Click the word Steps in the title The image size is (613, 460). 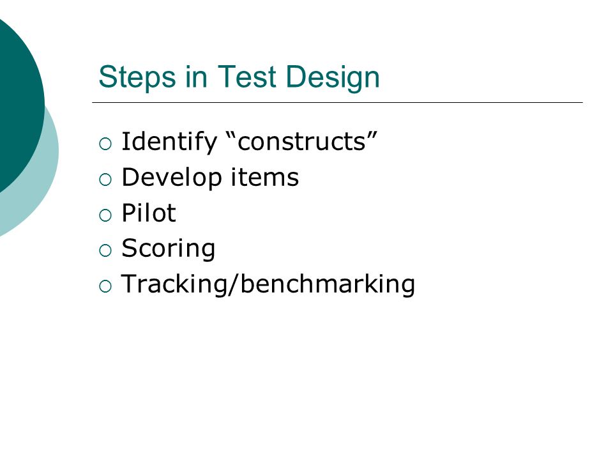click(x=137, y=77)
